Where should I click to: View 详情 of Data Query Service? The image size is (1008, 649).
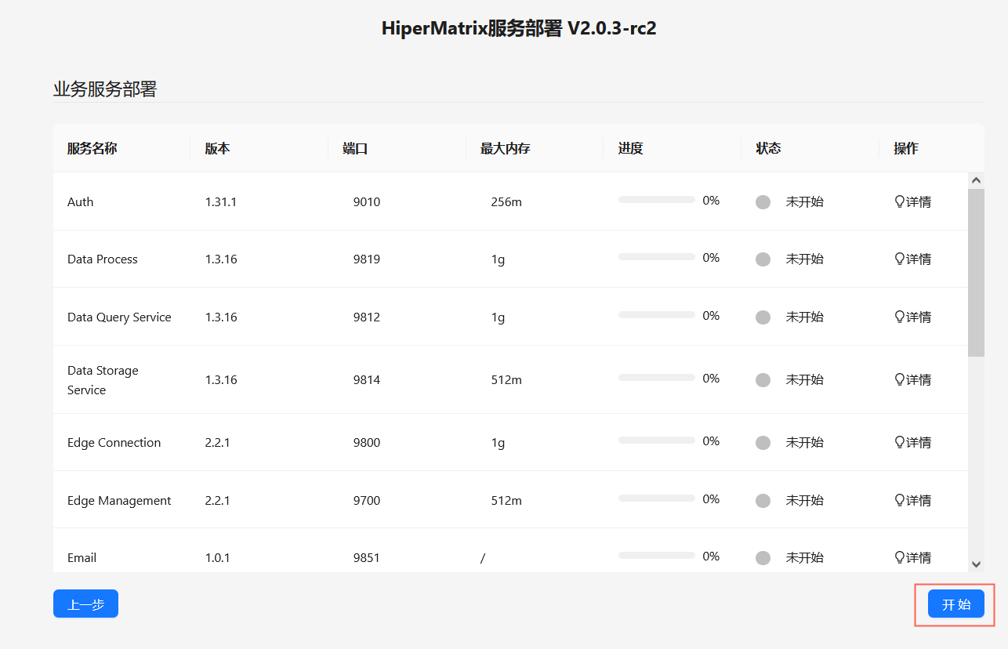913,317
